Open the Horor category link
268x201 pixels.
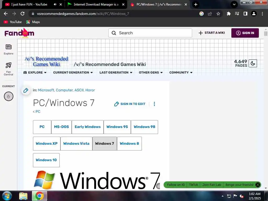point(90,90)
